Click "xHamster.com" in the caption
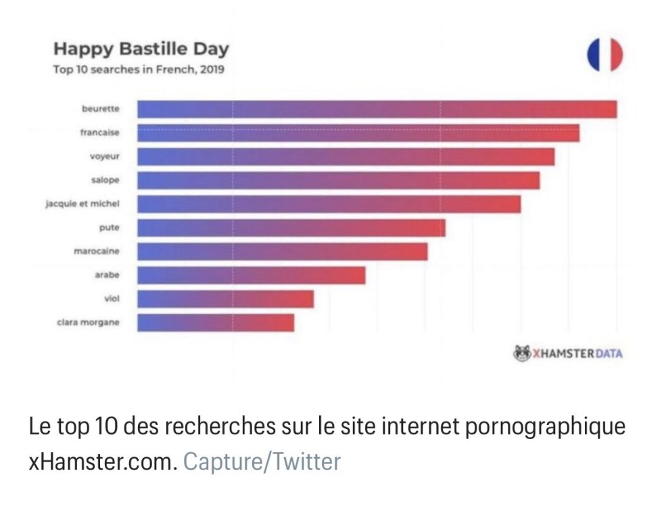 tap(102, 462)
